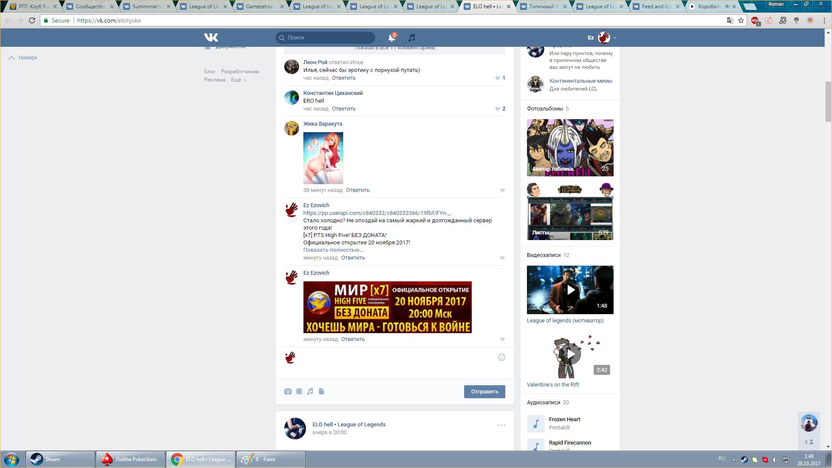Open the Видеозаписи section header
This screenshot has height=468, width=832.
544,255
